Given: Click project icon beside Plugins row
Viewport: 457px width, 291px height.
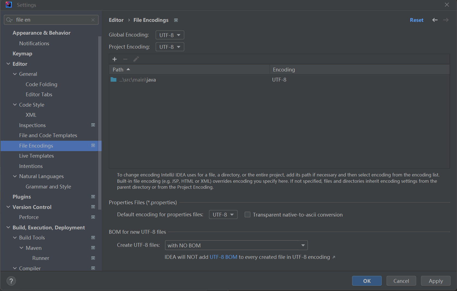Looking at the screenshot, I should (93, 197).
